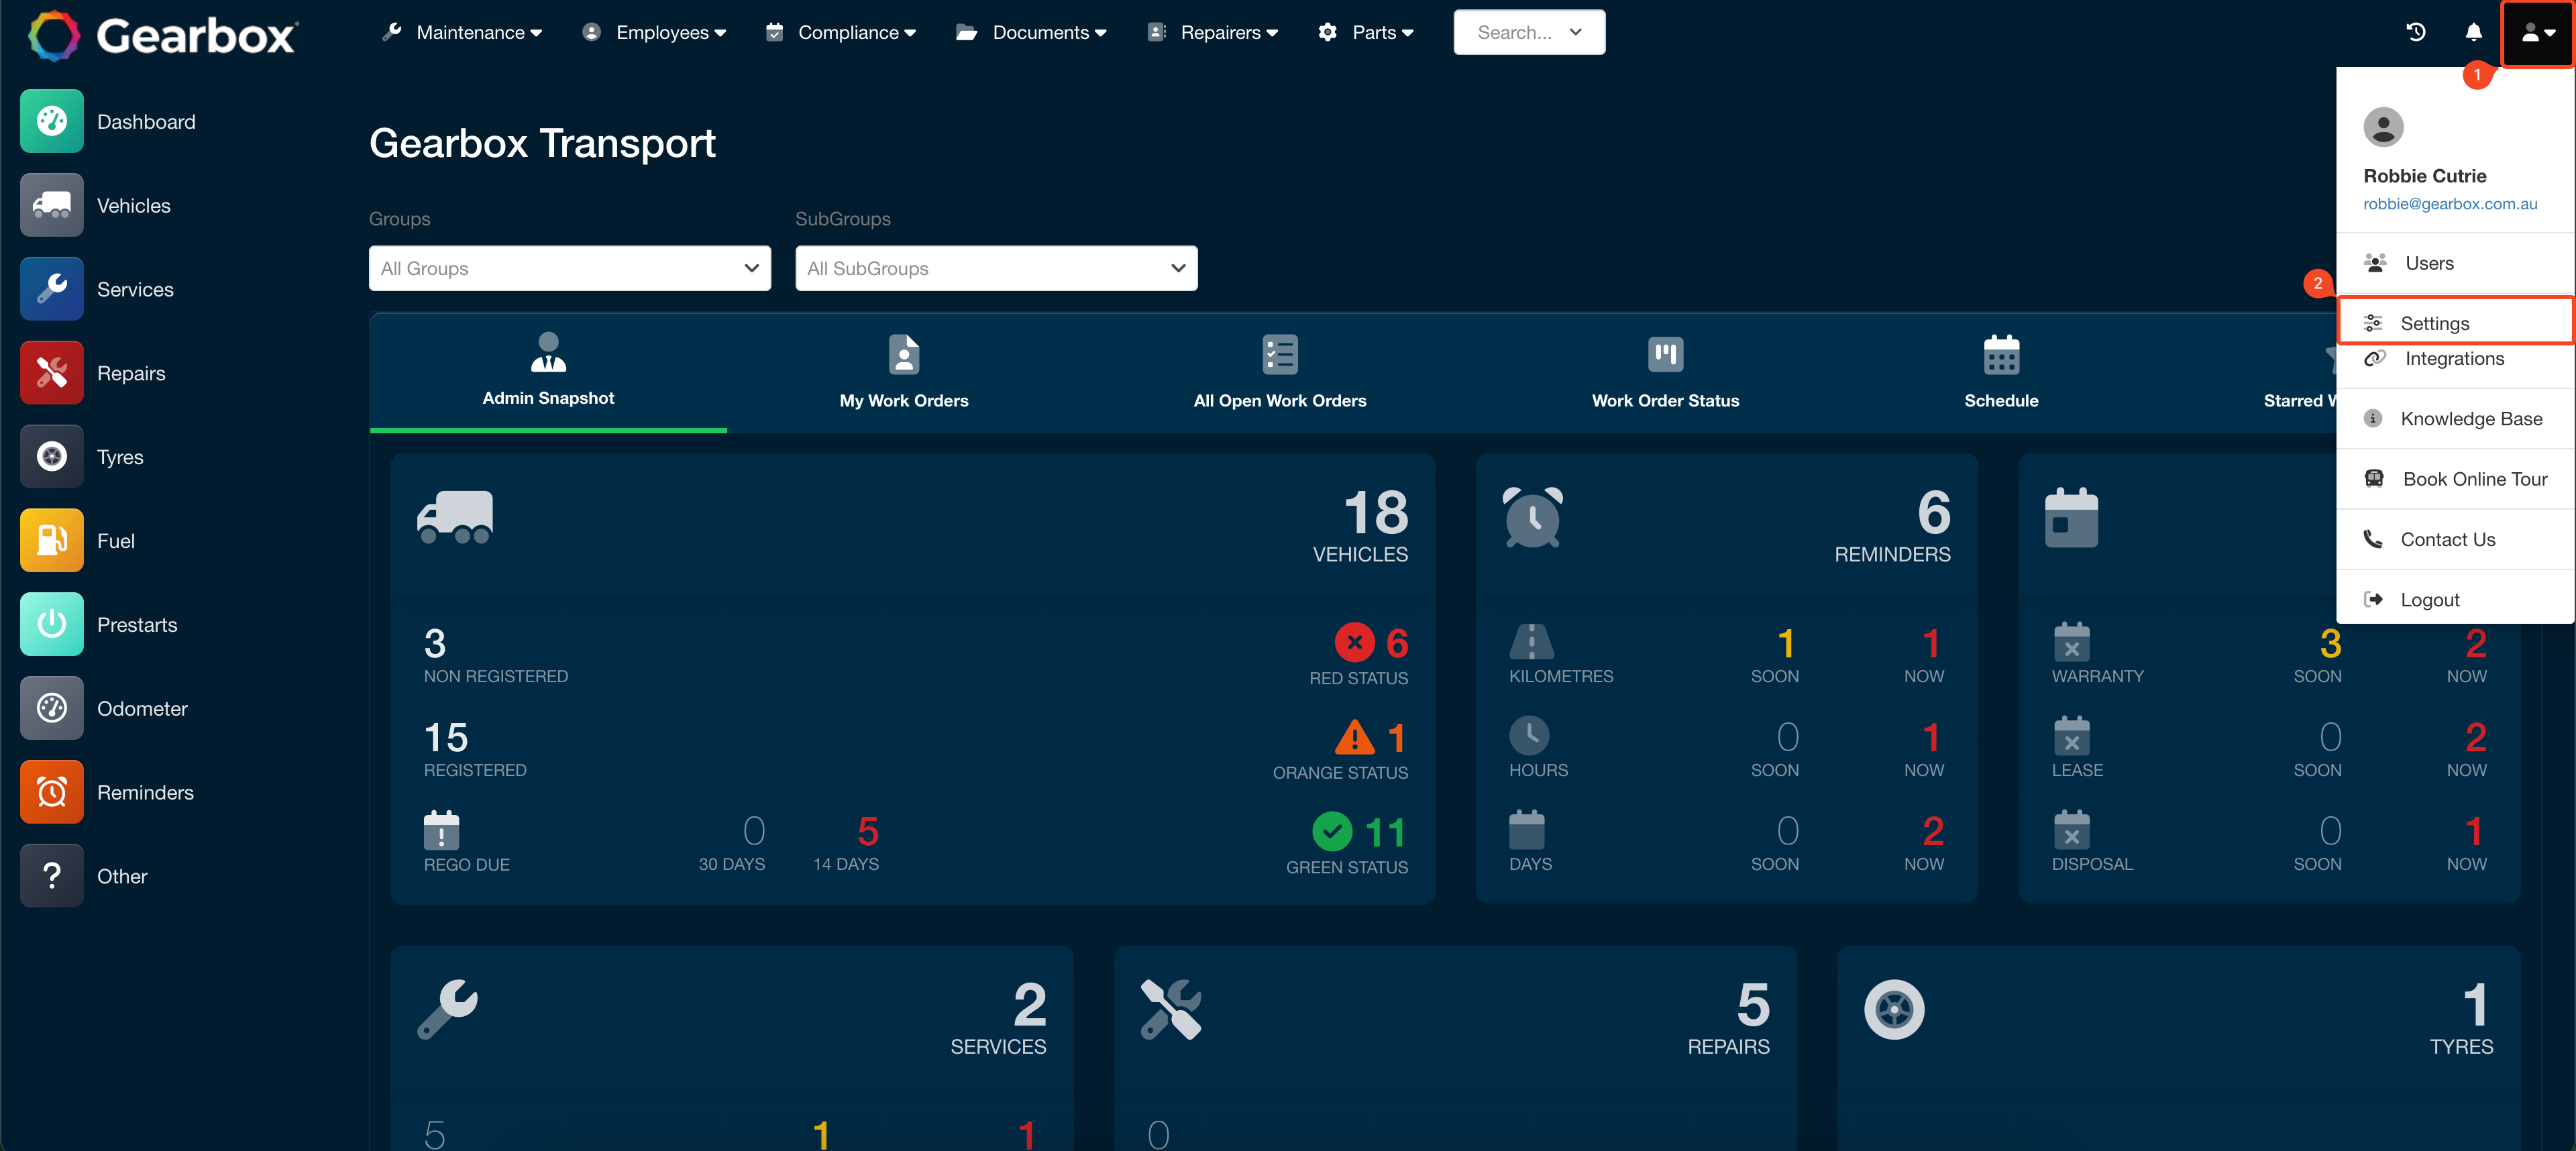Open the Maintenance menu dropdown
The height and width of the screenshot is (1151, 2576).
(462, 32)
